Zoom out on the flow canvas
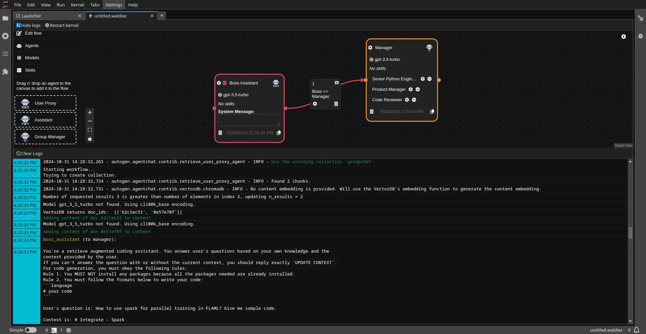 pyautogui.click(x=90, y=121)
